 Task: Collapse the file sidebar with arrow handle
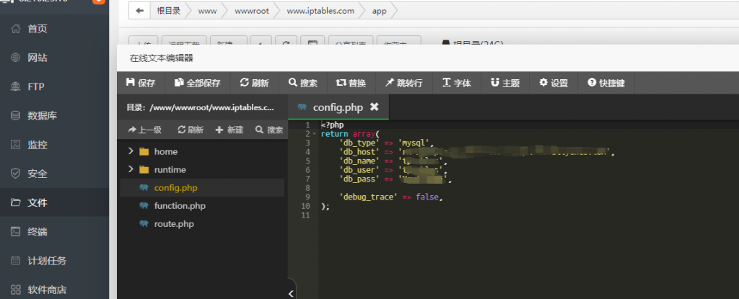pos(292,293)
